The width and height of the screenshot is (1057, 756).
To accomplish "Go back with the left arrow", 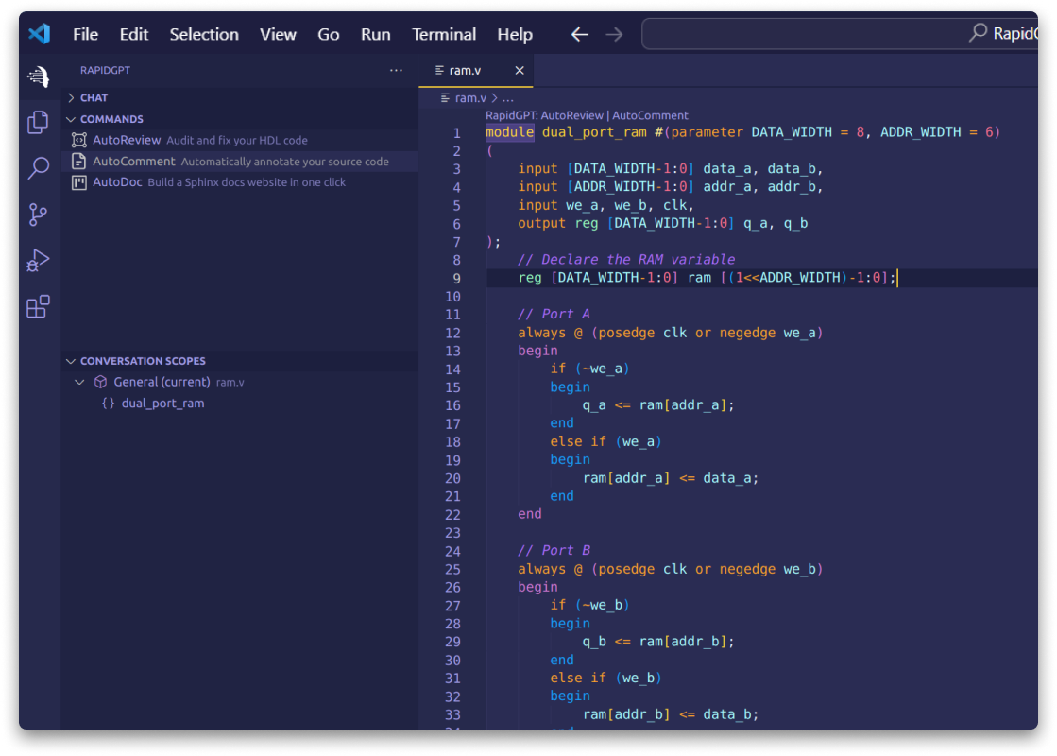I will (x=580, y=34).
